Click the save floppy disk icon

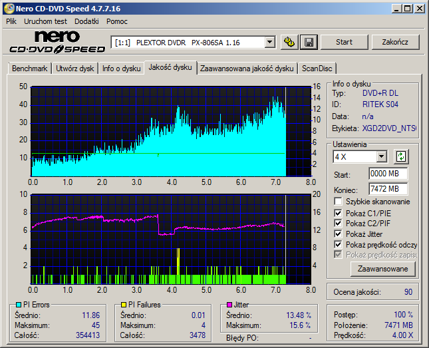tap(309, 42)
